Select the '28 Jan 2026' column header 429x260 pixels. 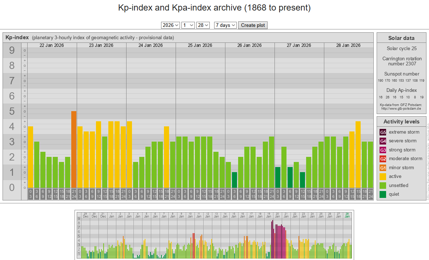(x=348, y=45)
